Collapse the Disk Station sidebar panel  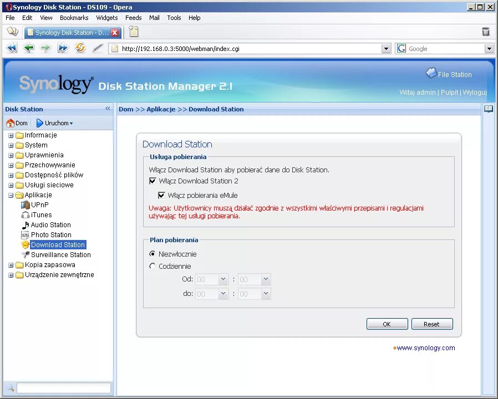[x=108, y=109]
